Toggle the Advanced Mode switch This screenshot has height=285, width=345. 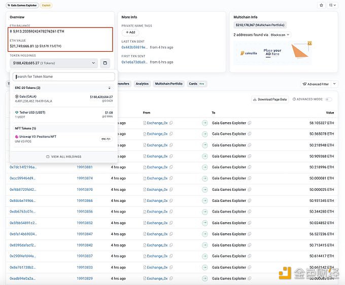329,99
